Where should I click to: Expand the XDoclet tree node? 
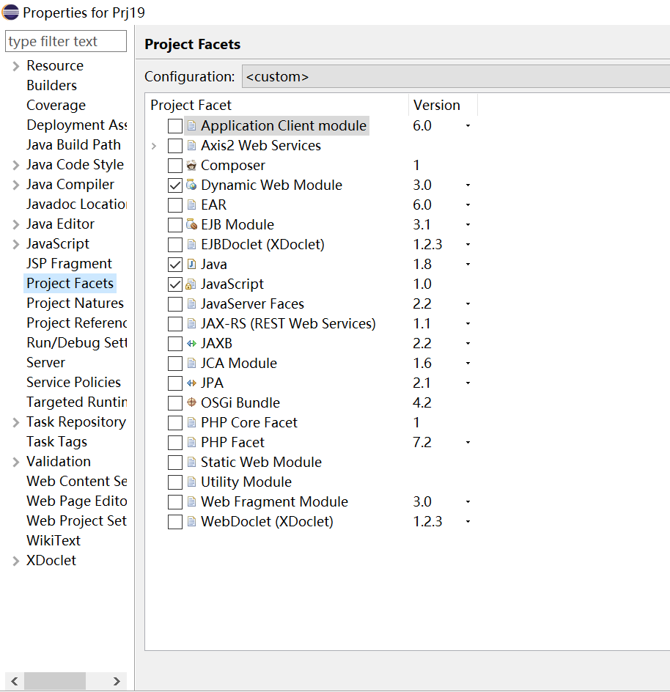(16, 561)
